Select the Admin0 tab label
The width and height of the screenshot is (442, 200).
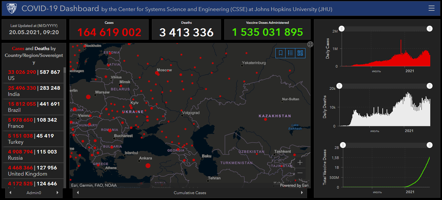pos(34,193)
